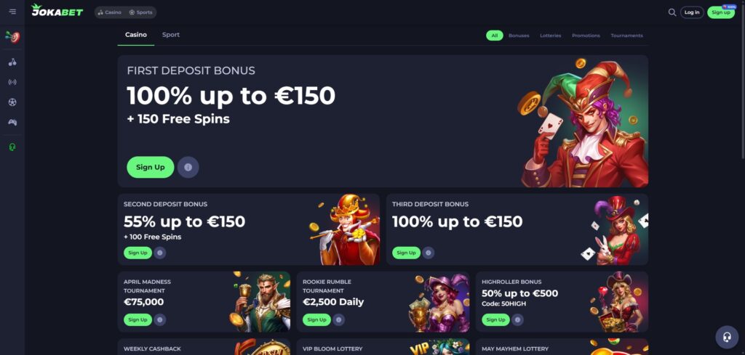Open the live chat headset bubble

tap(727, 337)
